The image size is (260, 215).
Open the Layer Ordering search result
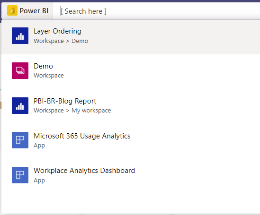coord(131,37)
